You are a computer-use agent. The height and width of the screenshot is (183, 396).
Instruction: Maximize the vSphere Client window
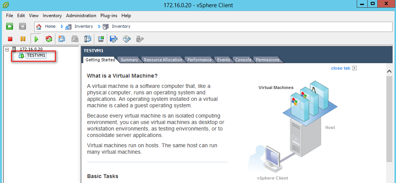[x=372, y=3]
